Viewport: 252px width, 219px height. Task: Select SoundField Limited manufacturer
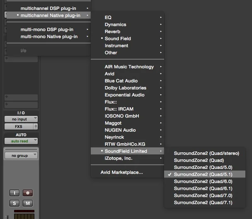[x=127, y=151]
